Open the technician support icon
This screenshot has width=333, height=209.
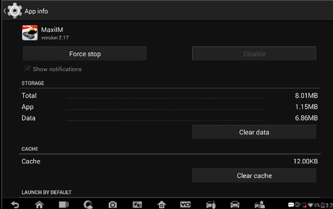(x=259, y=204)
